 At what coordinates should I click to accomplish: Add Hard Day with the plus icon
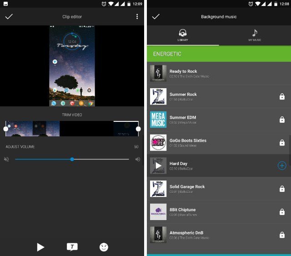click(282, 166)
